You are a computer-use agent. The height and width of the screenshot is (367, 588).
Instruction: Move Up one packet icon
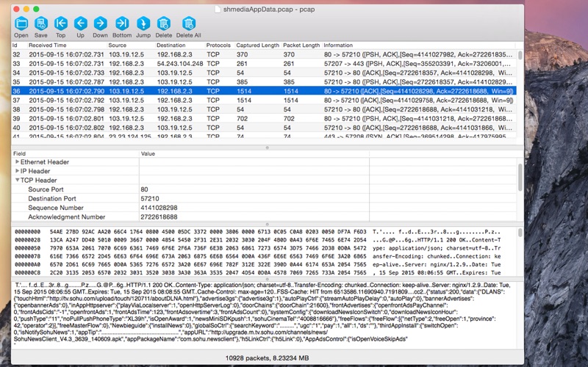point(81,23)
